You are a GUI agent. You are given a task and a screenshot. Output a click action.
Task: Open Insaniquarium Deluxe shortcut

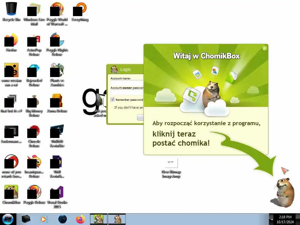coord(34,166)
